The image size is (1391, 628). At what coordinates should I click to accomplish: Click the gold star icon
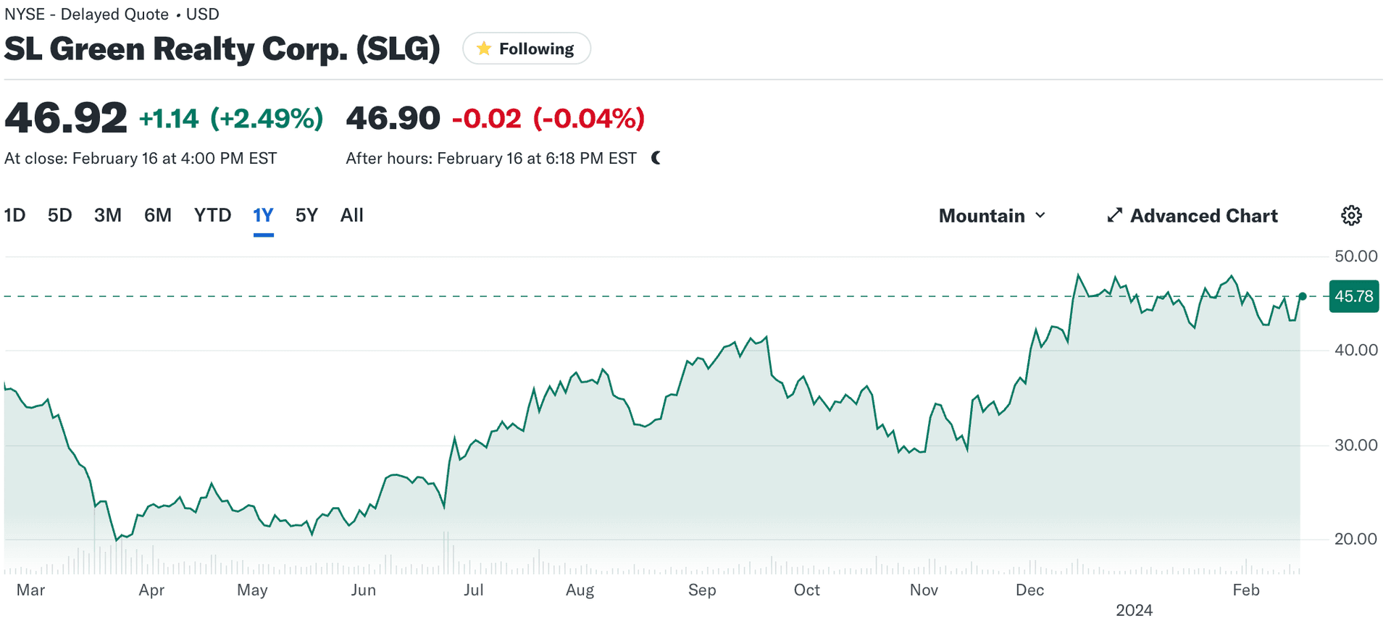[x=484, y=49]
